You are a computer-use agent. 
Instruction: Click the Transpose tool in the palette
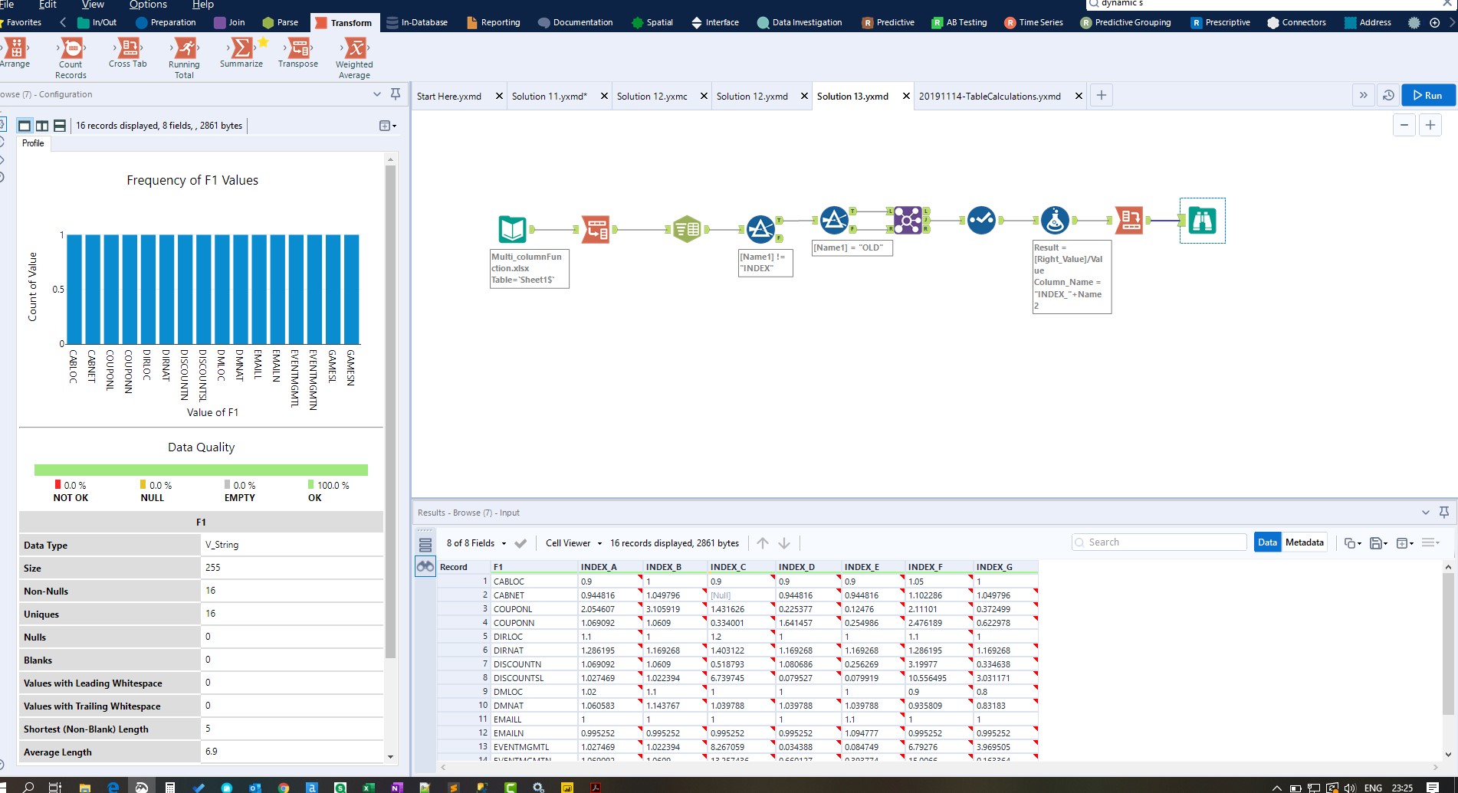298,49
